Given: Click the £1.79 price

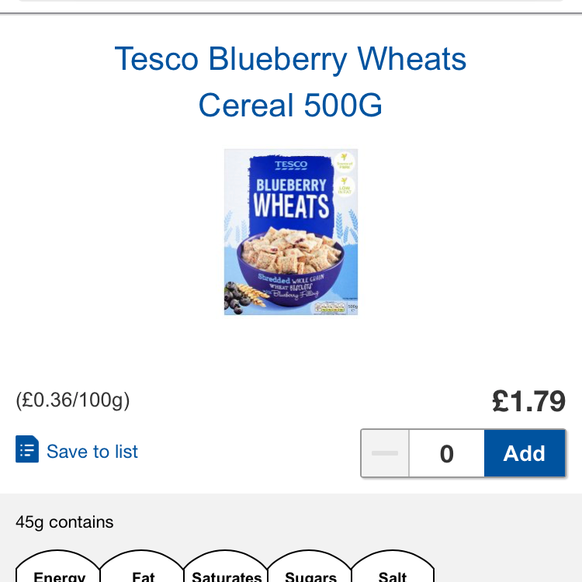Looking at the screenshot, I should 528,401.
